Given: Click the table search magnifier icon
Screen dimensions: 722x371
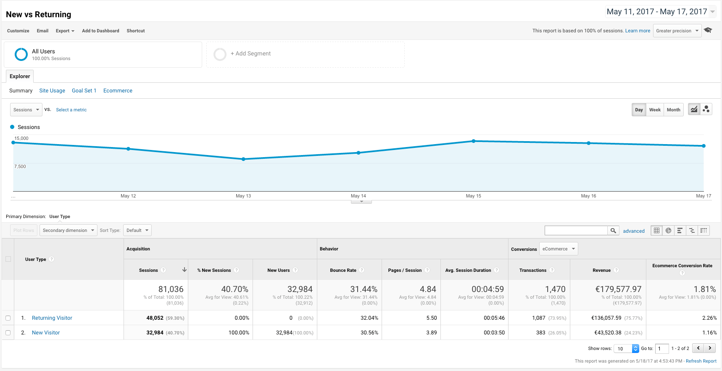Looking at the screenshot, I should pyautogui.click(x=613, y=230).
